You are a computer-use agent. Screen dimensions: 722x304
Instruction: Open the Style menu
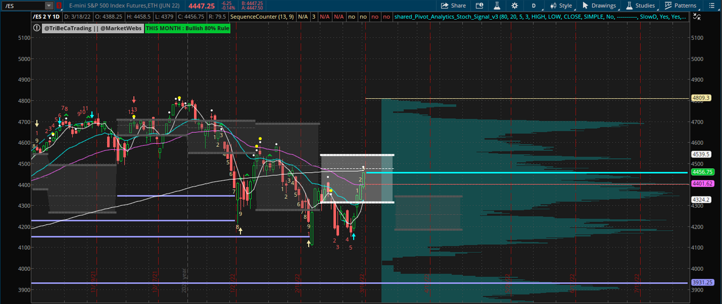[560, 6]
